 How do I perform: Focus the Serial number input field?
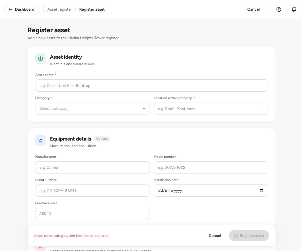pos(92,191)
